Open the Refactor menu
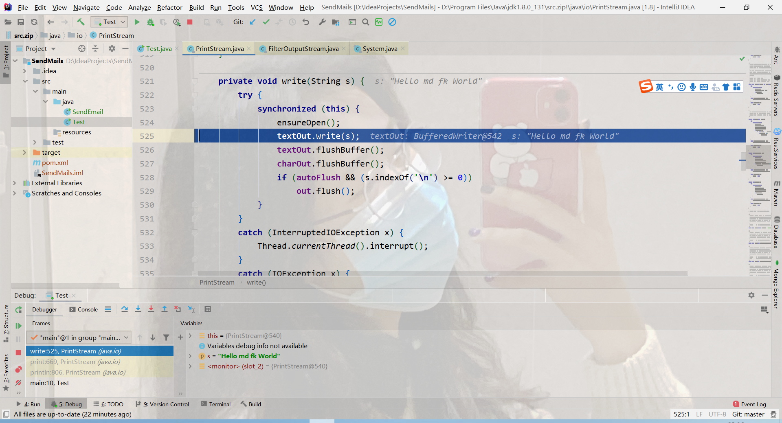The image size is (782, 423). 169,7
